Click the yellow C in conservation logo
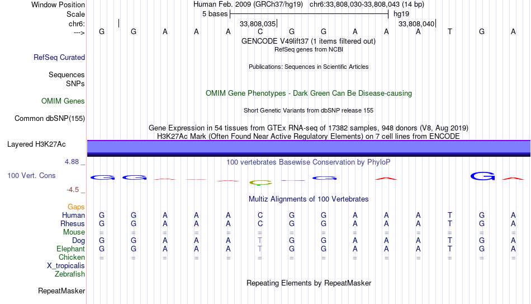The image size is (531, 304). pos(260,183)
